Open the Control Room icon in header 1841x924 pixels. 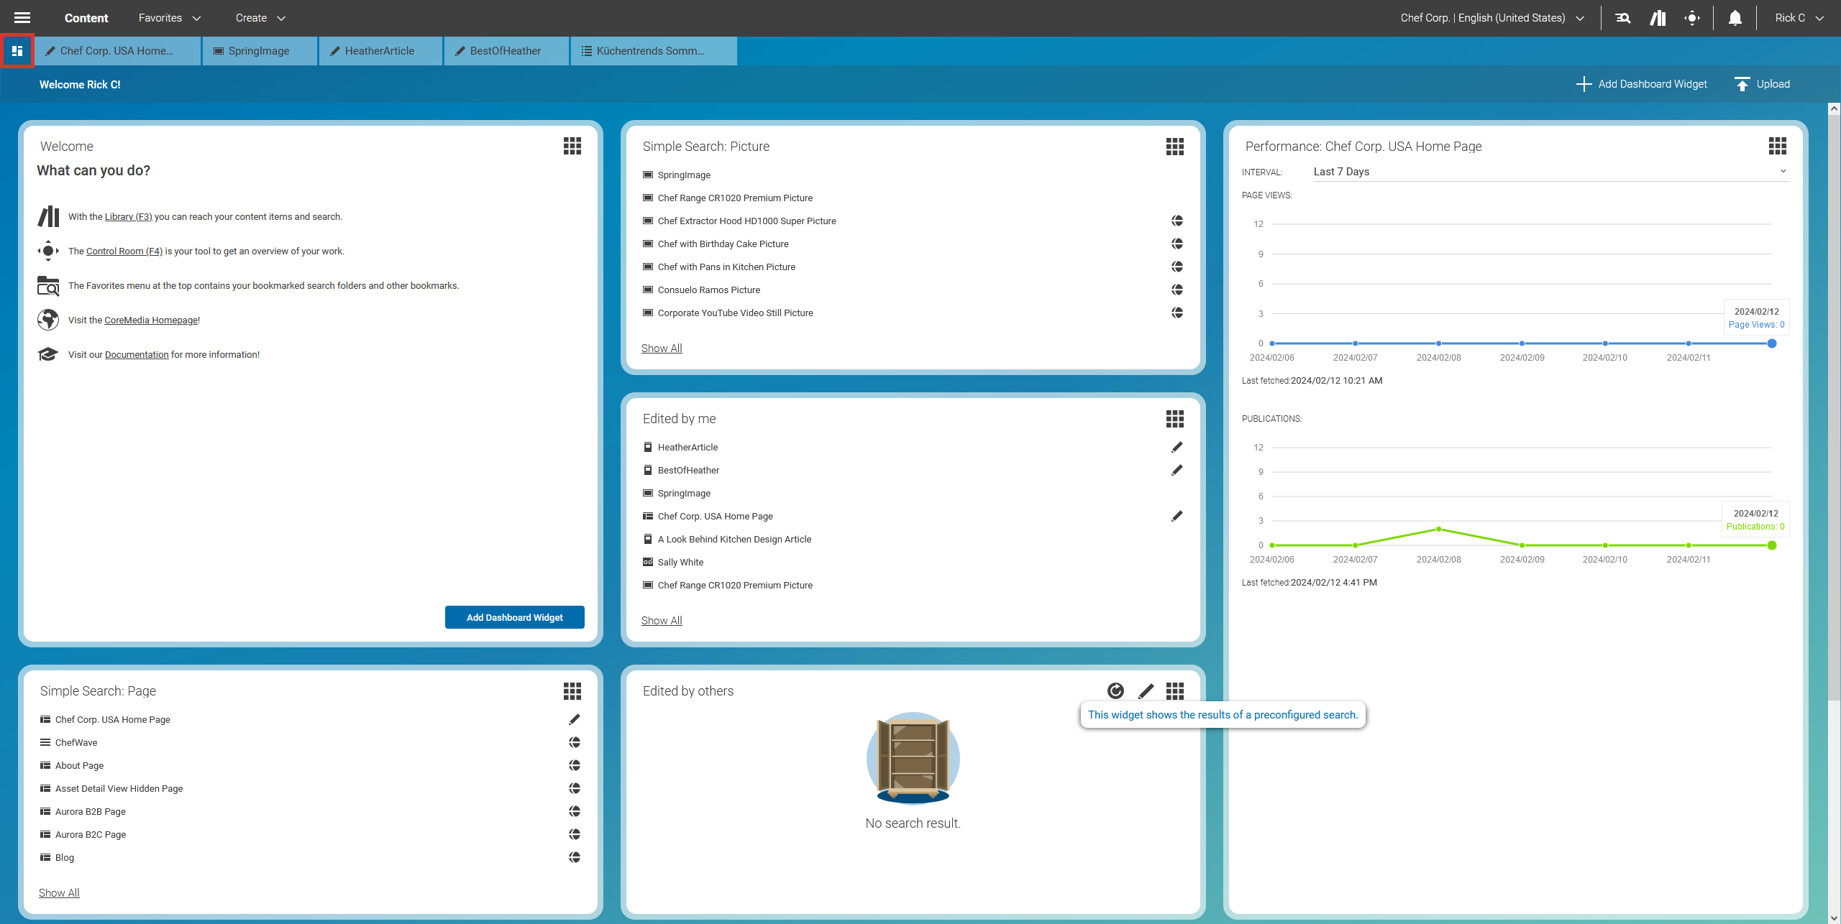click(1692, 18)
